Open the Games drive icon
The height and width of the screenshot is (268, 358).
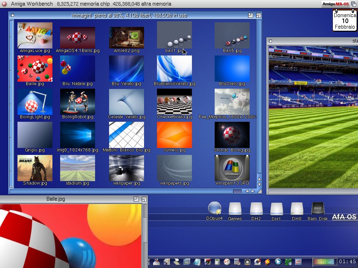point(235,209)
